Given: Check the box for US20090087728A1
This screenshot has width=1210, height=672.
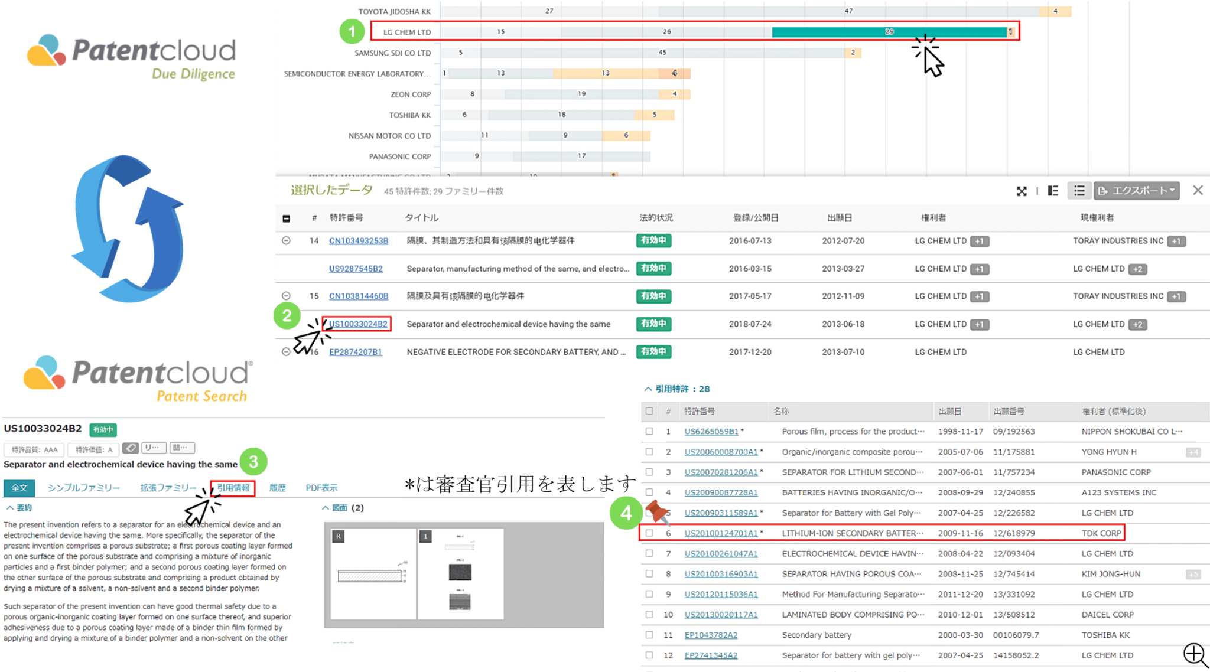Looking at the screenshot, I should (x=649, y=492).
